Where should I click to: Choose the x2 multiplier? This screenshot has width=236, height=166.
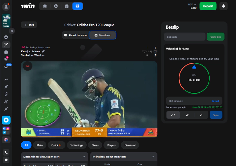click(x=187, y=115)
